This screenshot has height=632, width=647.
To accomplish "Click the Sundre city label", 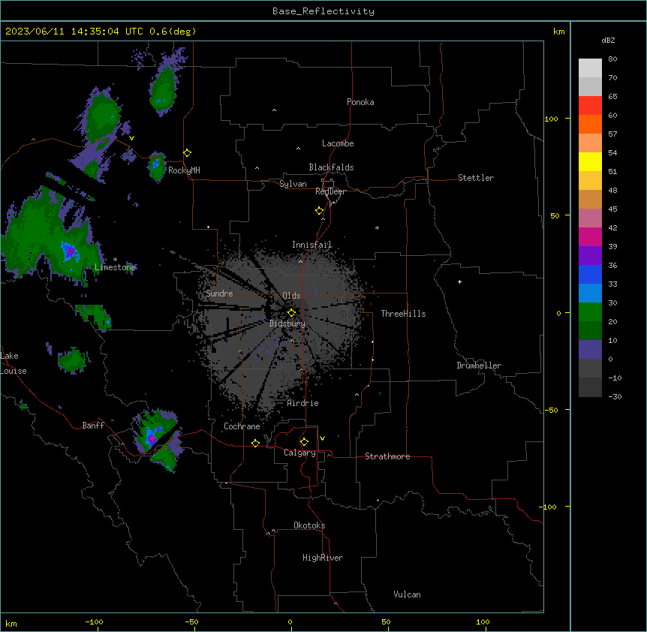I will (219, 293).
